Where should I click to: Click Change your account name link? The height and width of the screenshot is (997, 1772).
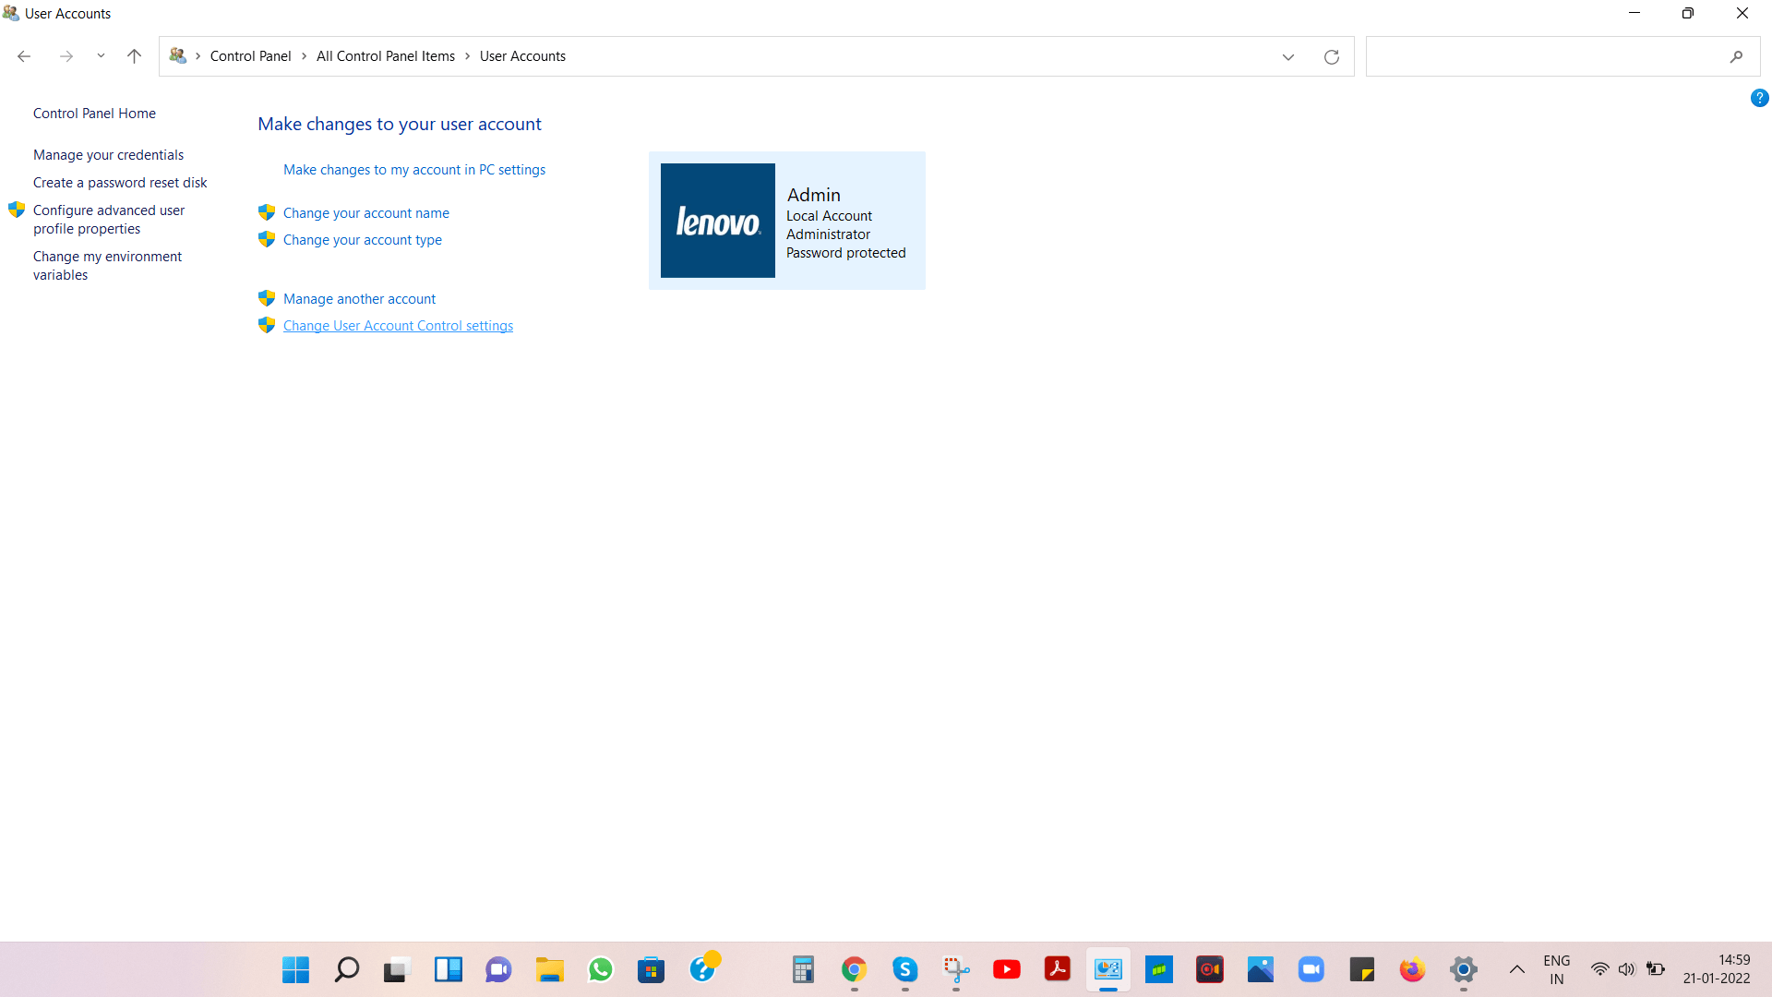[x=366, y=213]
